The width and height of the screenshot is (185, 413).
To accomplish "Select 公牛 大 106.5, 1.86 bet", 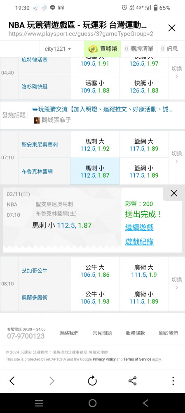I will point(95,271).
